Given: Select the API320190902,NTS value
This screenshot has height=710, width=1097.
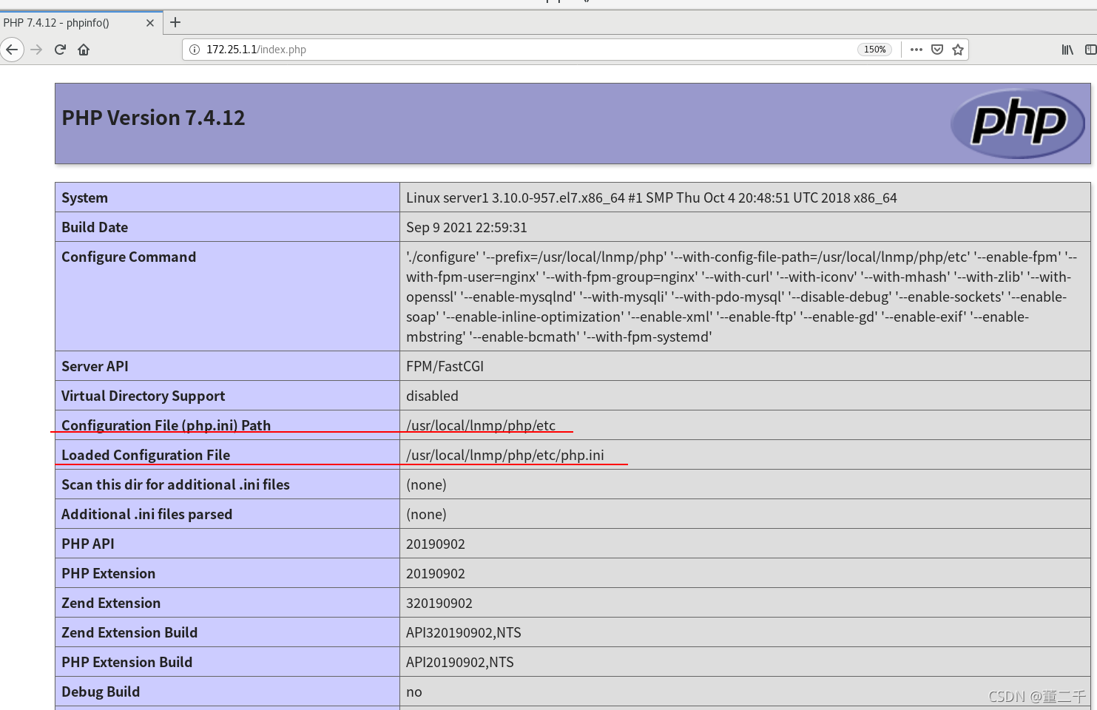Looking at the screenshot, I should click(464, 632).
